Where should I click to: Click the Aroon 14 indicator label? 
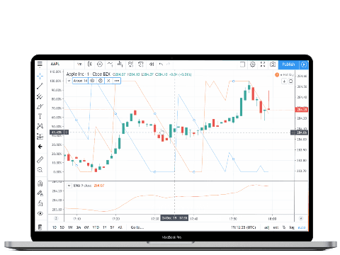(x=80, y=81)
